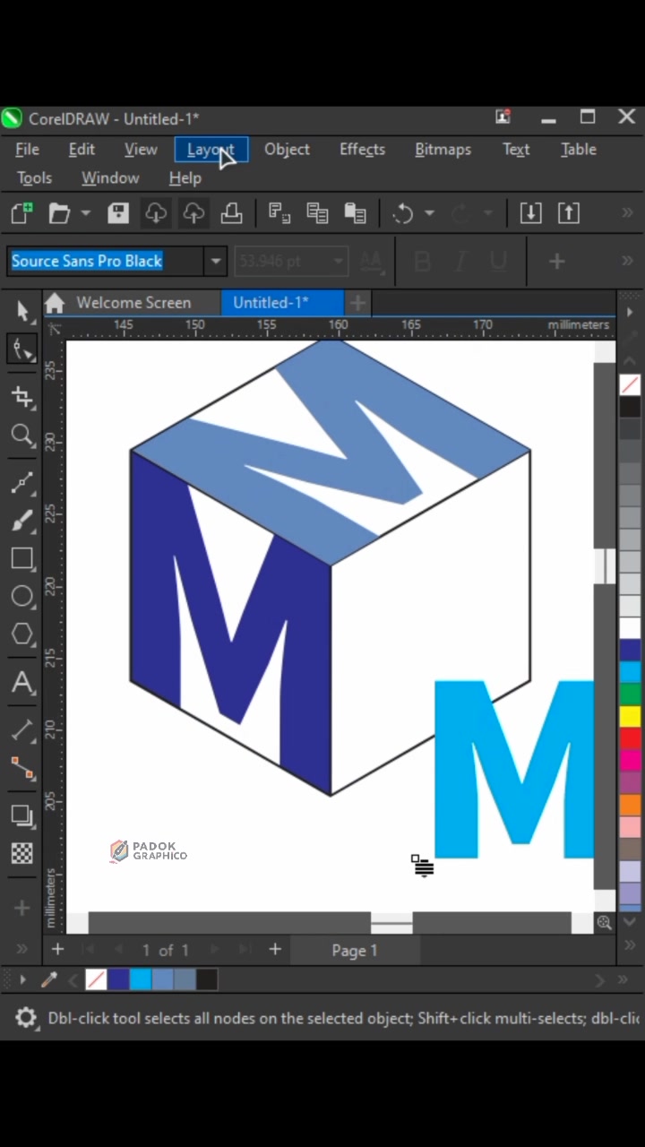Select the Pick tool
The image size is (645, 1147).
(x=21, y=311)
